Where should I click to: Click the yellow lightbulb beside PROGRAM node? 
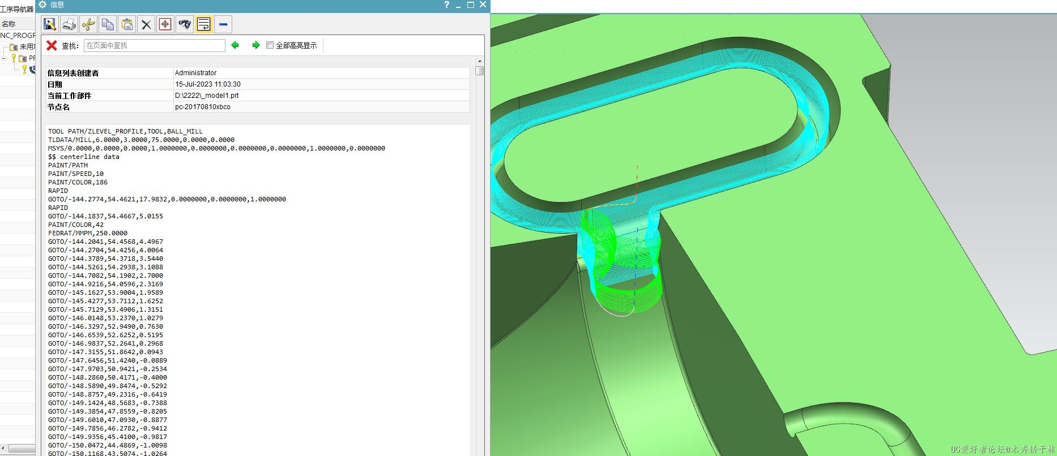pyautogui.click(x=14, y=58)
